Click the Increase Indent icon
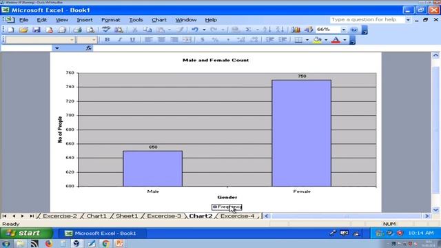The width and height of the screenshot is (441, 248). [x=283, y=40]
